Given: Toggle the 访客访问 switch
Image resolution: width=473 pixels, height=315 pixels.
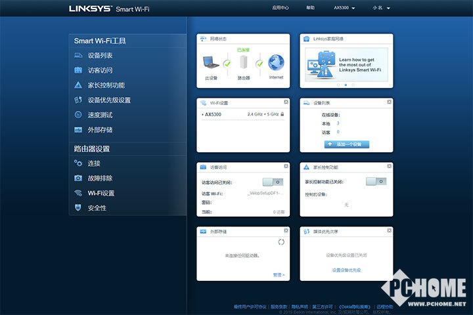Looking at the screenshot, I should point(273,182).
